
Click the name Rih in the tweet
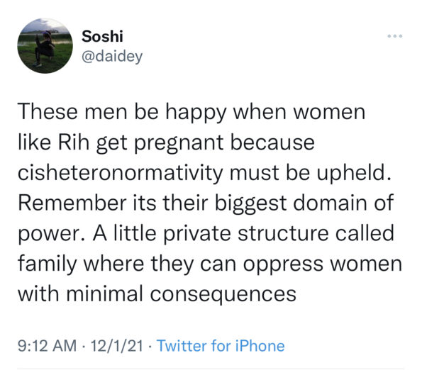click(74, 142)
